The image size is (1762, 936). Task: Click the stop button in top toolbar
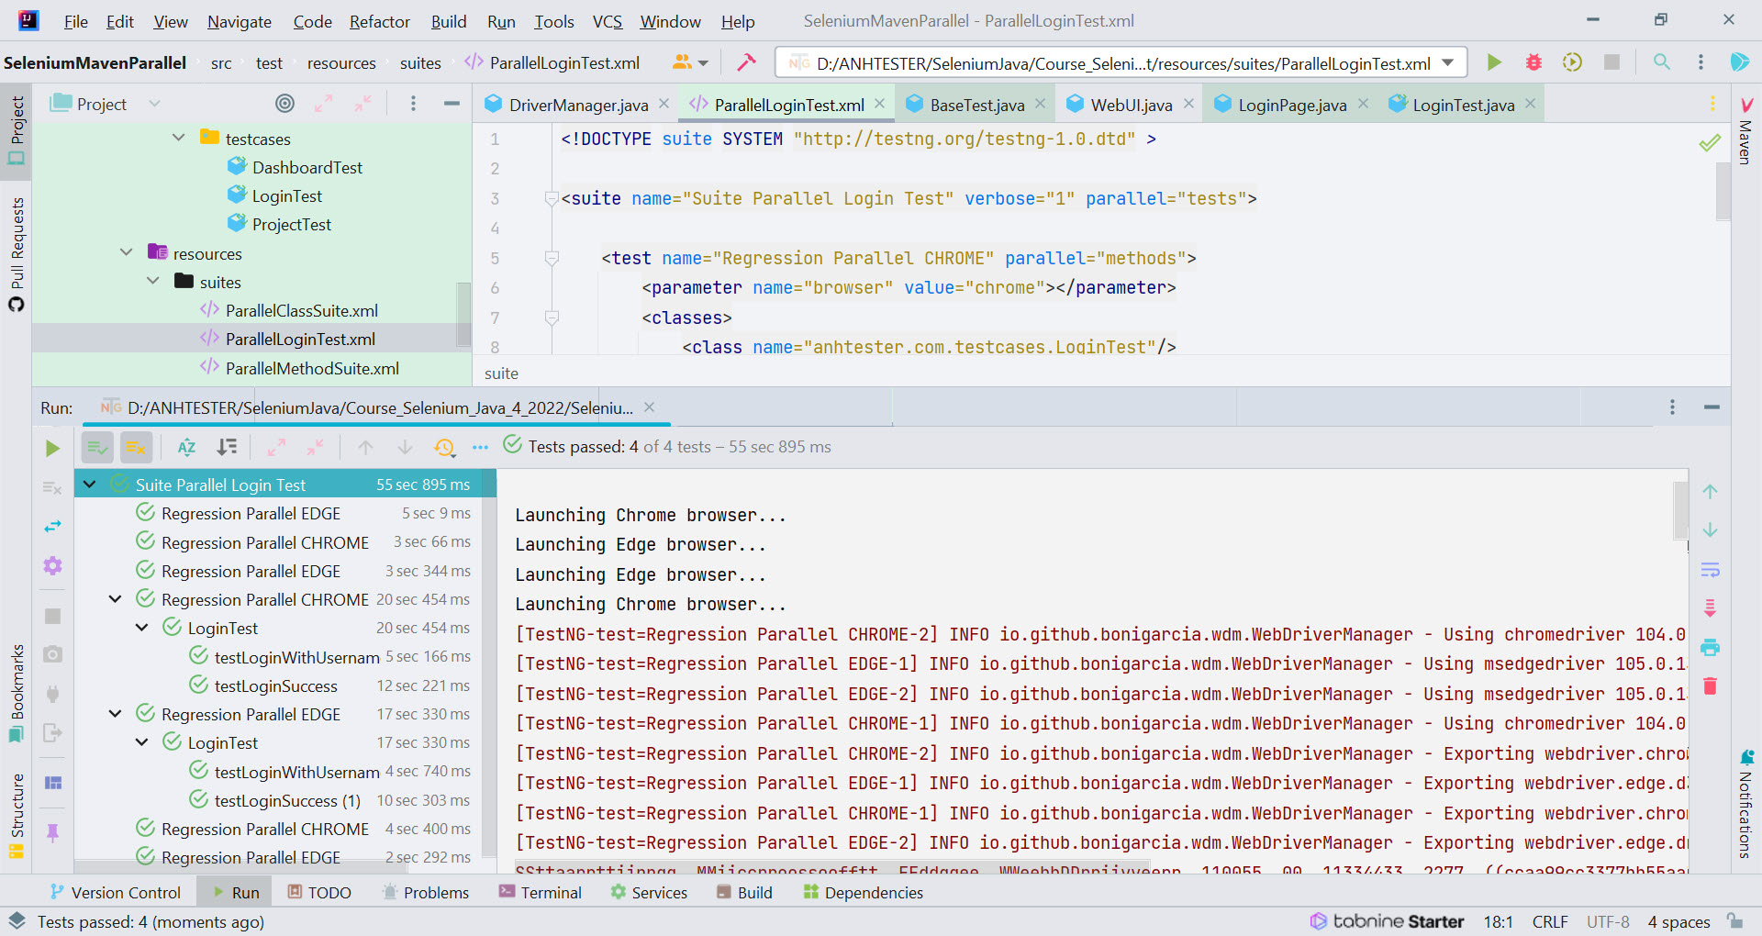pyautogui.click(x=1611, y=62)
